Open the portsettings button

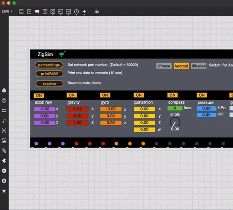coord(49,65)
